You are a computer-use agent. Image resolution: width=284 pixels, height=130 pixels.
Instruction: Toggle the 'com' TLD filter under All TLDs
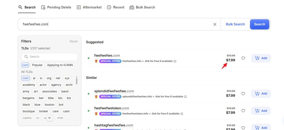26,78
